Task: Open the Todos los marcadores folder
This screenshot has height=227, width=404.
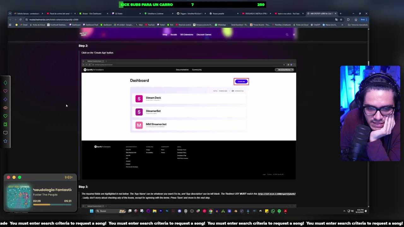Action: (358, 25)
